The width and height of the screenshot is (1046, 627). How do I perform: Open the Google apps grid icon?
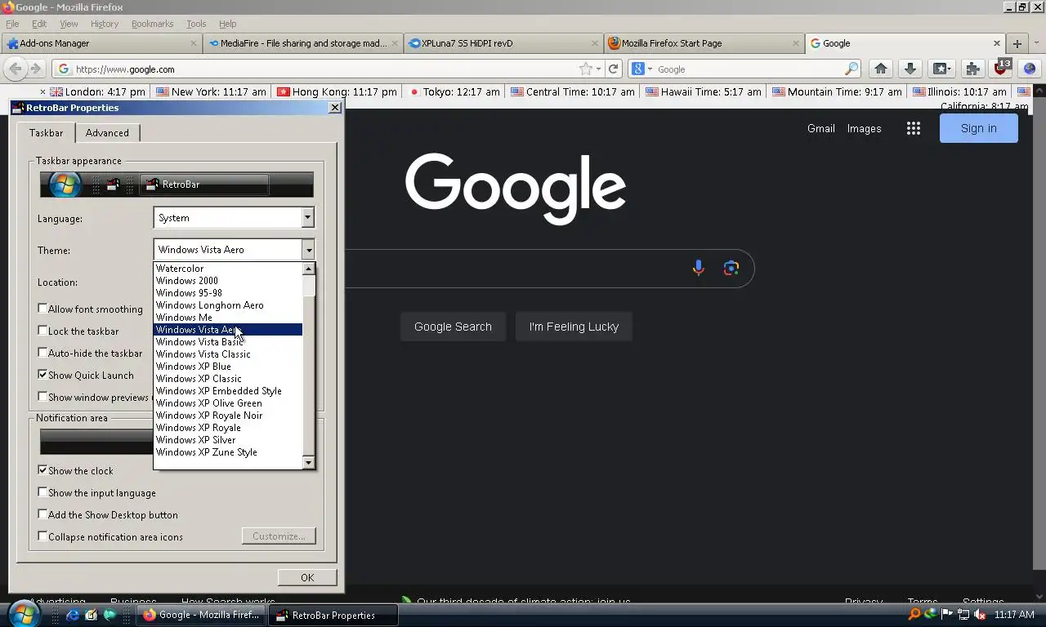[914, 128]
